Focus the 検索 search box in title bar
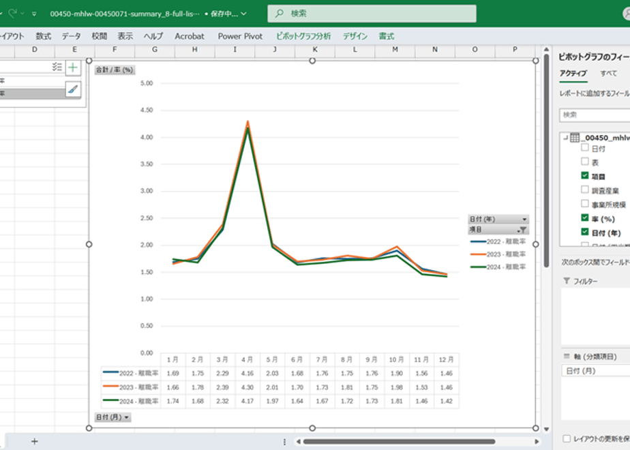Viewport: 630px width, 450px height. pyautogui.click(x=372, y=13)
